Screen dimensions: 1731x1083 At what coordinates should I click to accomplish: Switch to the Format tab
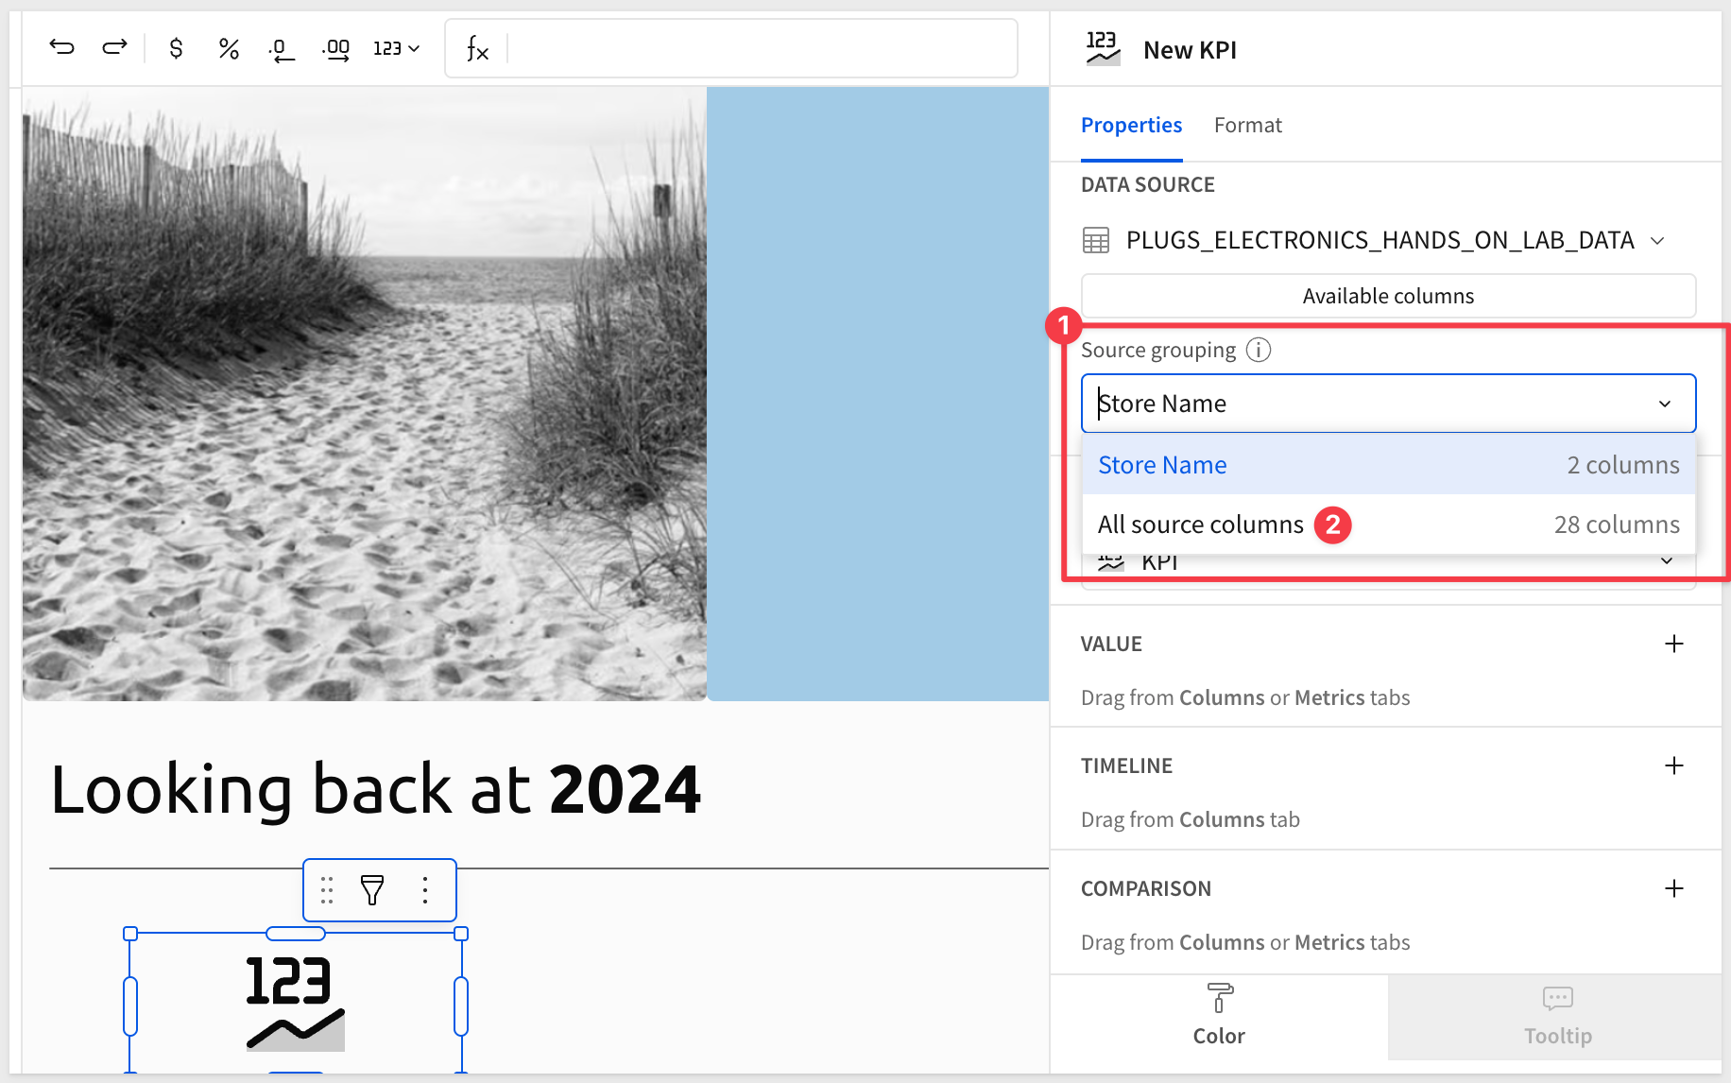pos(1247,125)
